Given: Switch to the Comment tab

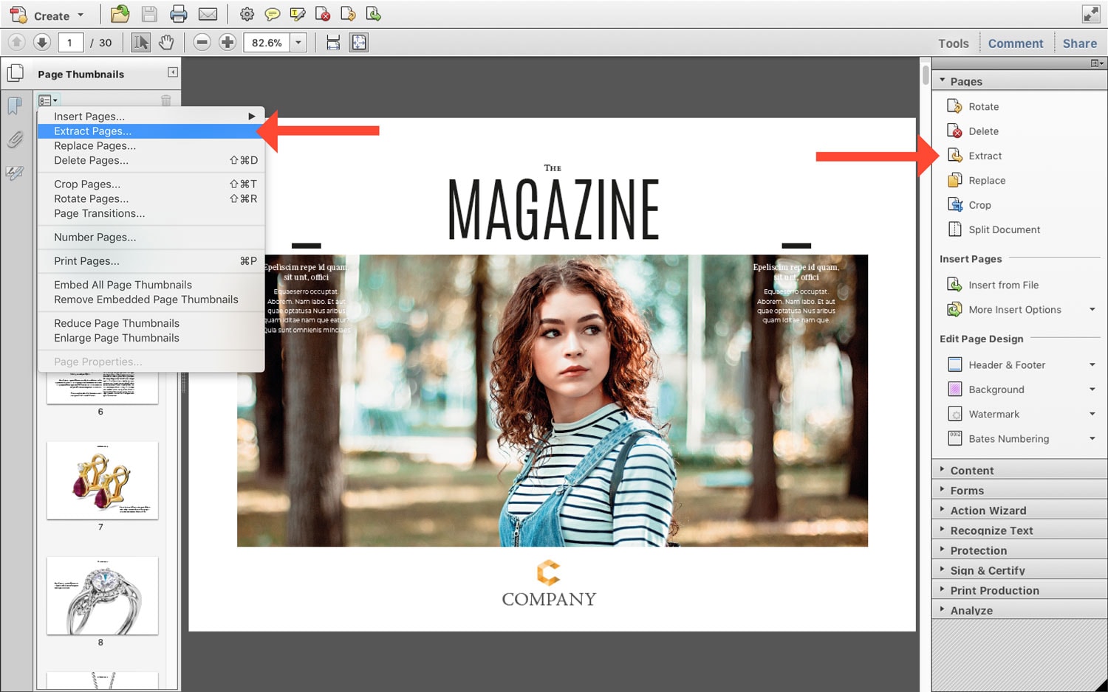Looking at the screenshot, I should point(1015,43).
